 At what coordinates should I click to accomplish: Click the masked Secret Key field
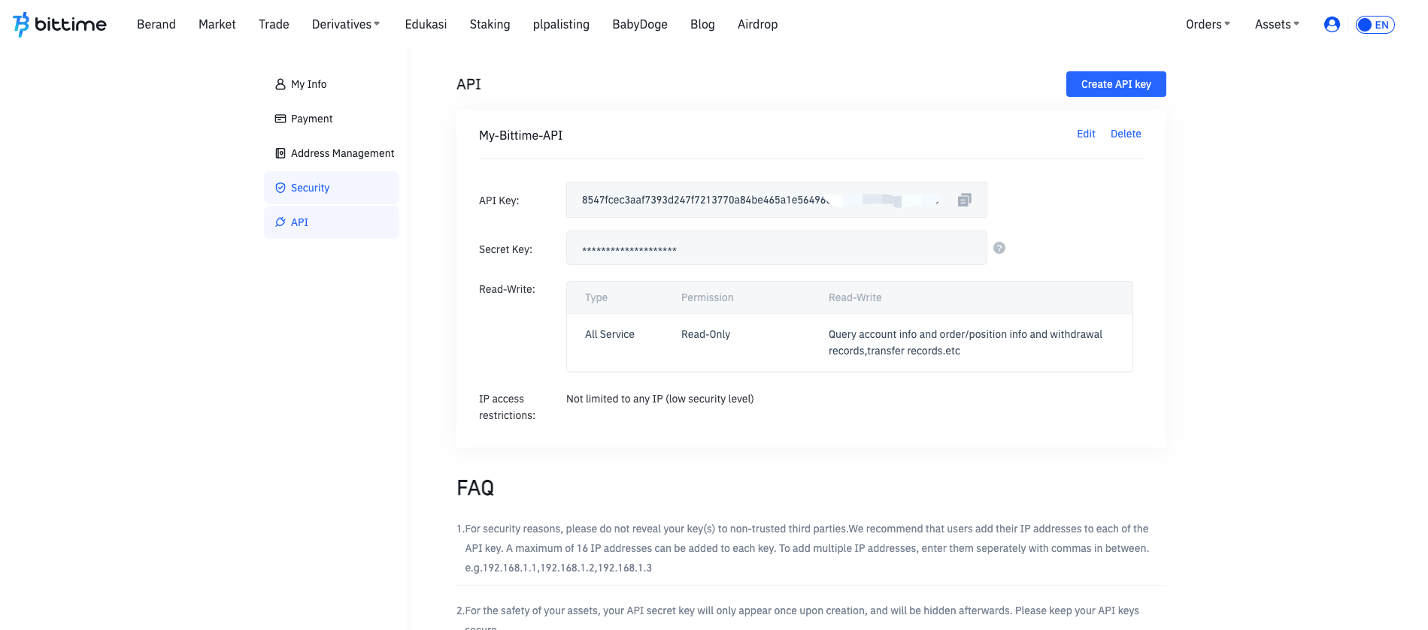pos(776,248)
